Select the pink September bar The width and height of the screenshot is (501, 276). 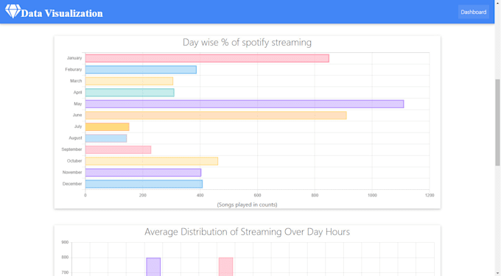coord(118,149)
